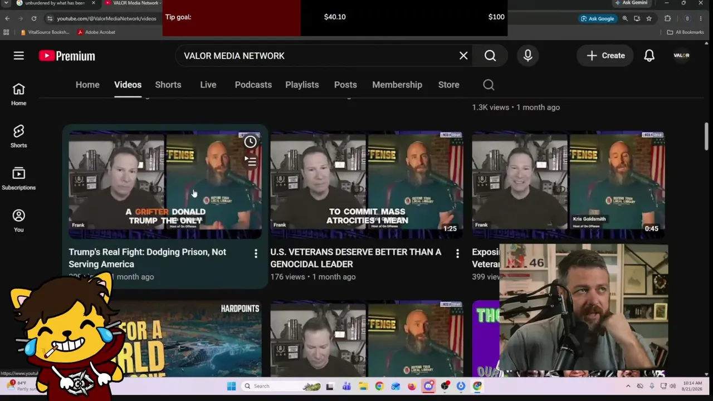Open the Adobe Acrobat bookmark
The image size is (713, 401).
coord(96,32)
